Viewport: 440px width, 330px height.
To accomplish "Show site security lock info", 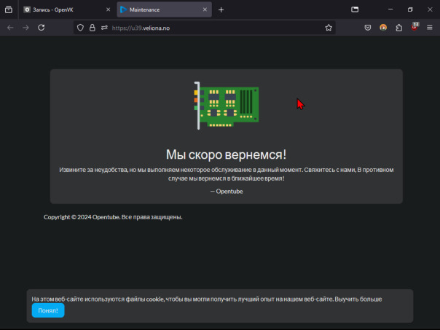I will tap(93, 28).
